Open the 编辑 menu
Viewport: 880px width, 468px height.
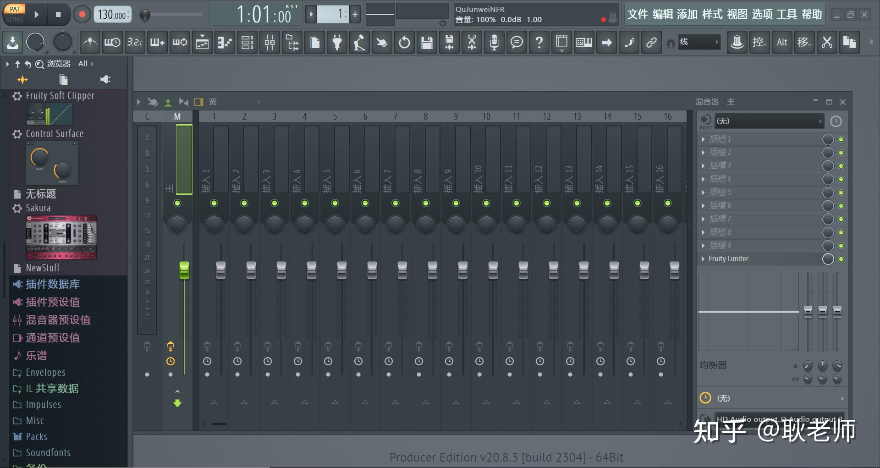663,15
